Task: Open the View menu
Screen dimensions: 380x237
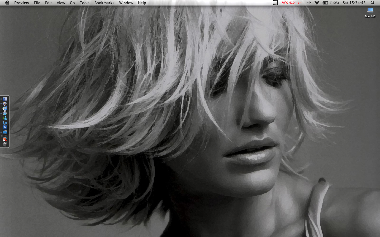Action: [61, 3]
